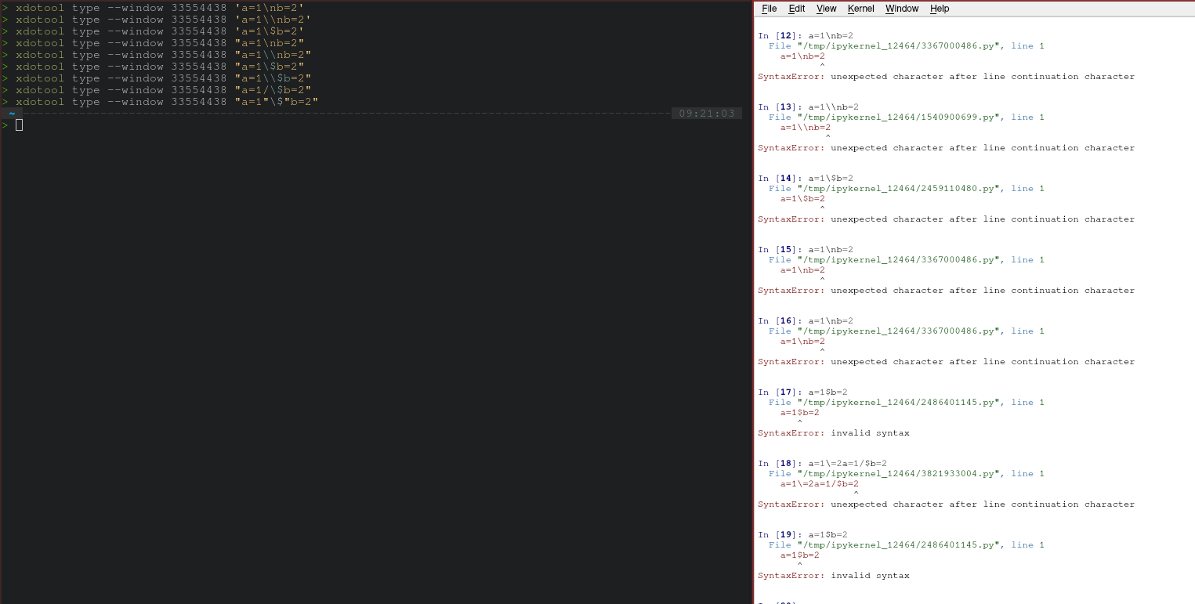Click the file path 2486401145.py under In [17]
This screenshot has height=604, width=1195.
899,403
